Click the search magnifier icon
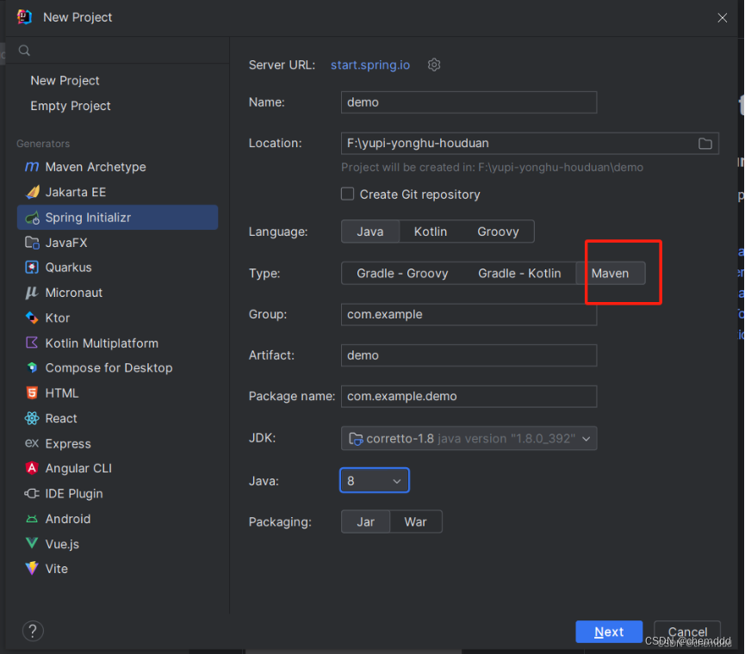 pyautogui.click(x=24, y=50)
